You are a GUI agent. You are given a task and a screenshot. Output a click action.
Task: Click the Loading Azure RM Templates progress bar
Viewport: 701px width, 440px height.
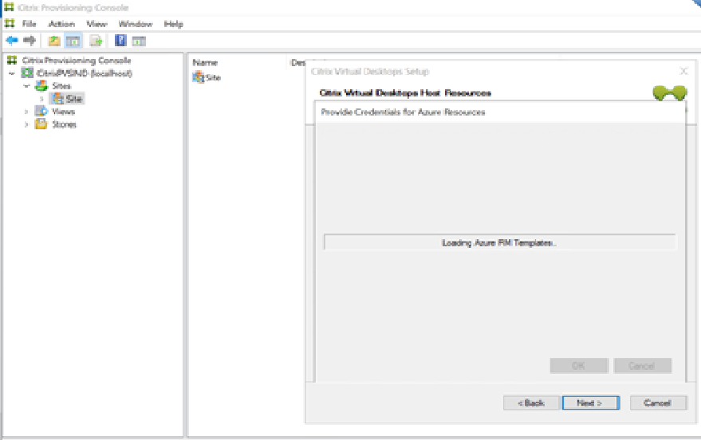(x=499, y=242)
